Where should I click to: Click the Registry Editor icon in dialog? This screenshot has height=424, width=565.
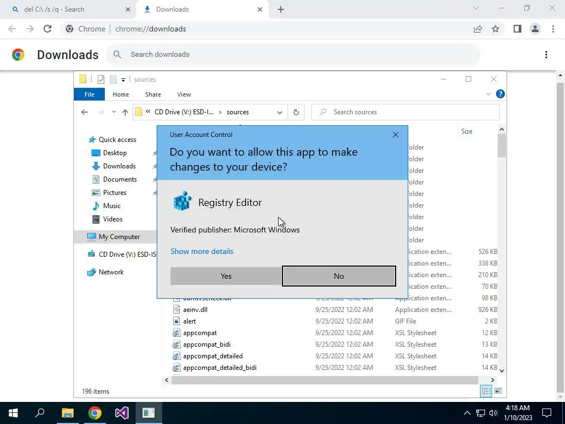pyautogui.click(x=182, y=201)
